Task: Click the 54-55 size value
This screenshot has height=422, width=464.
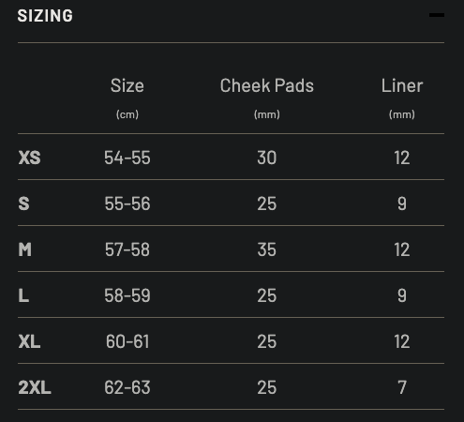Action: [x=127, y=158]
